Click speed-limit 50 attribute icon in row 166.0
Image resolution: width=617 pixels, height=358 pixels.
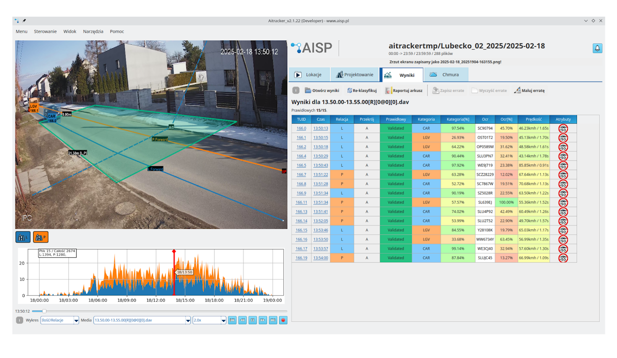563,129
